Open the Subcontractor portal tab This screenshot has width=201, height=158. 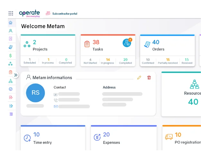tap(61, 13)
